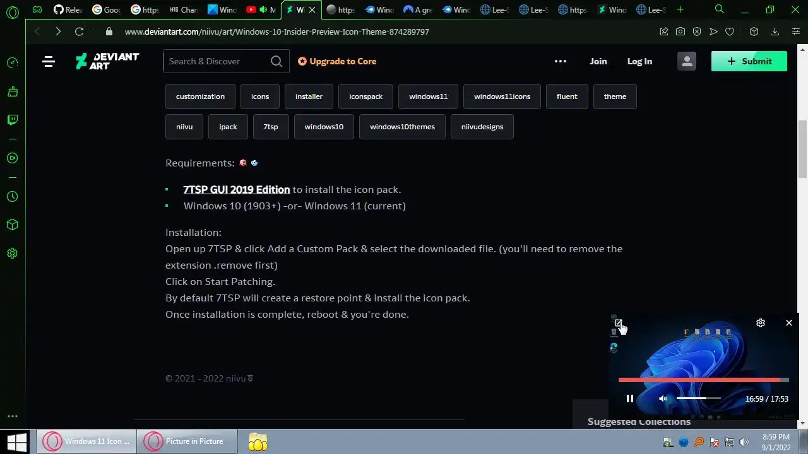Screen dimensions: 808x454
Task: Open Picture in Picture taskbar window
Action: point(187,441)
